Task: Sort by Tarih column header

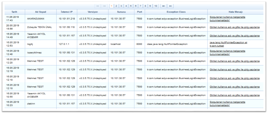Action: click(14, 12)
